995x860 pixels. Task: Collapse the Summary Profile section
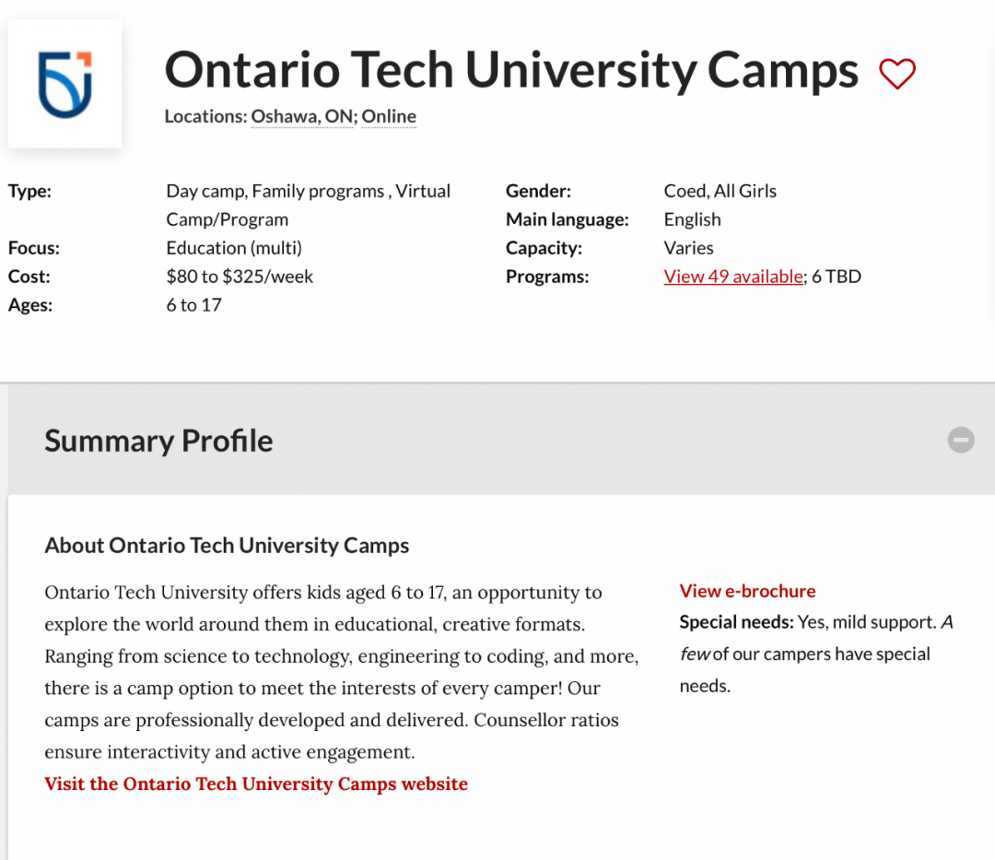point(961,440)
